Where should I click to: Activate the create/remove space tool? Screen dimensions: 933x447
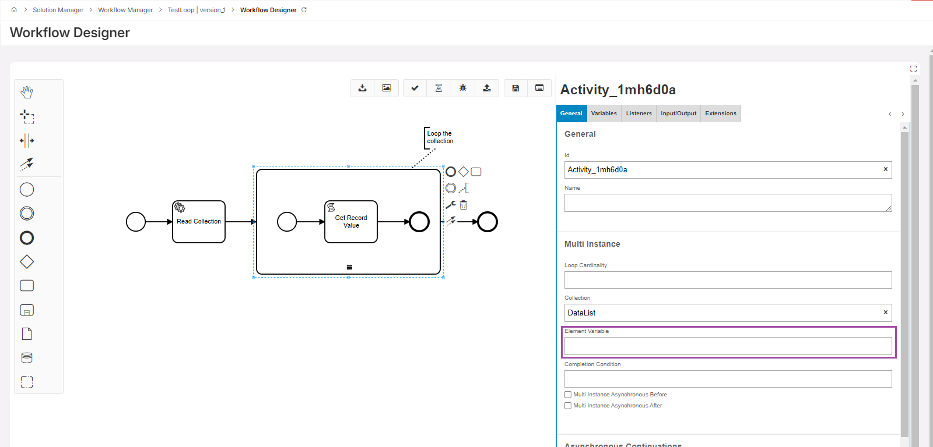[27, 140]
